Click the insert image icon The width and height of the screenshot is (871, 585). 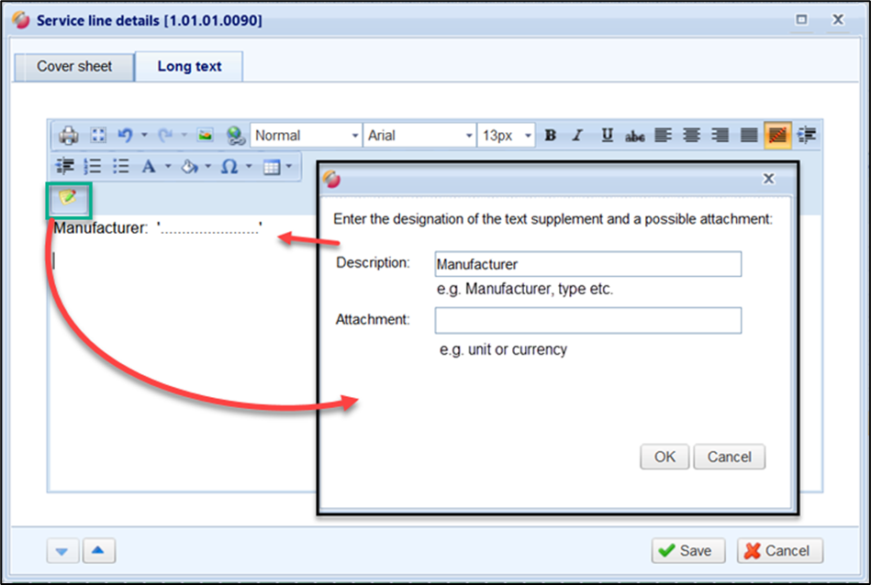point(206,136)
